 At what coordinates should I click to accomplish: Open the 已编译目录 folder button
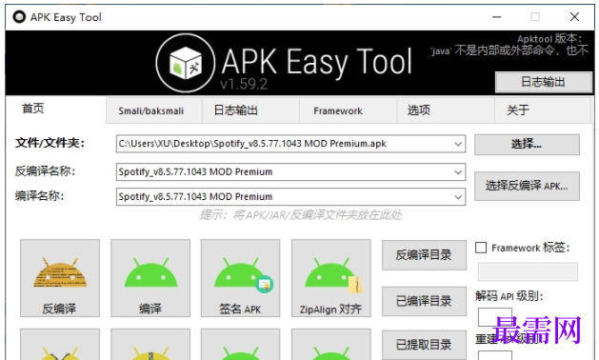tap(424, 301)
